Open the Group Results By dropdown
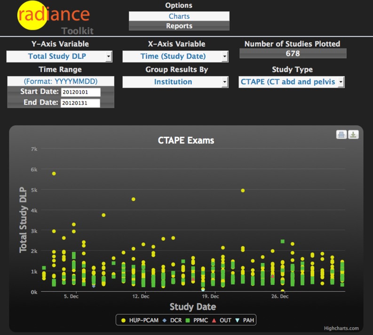The height and width of the screenshot is (335, 373). pos(175,82)
